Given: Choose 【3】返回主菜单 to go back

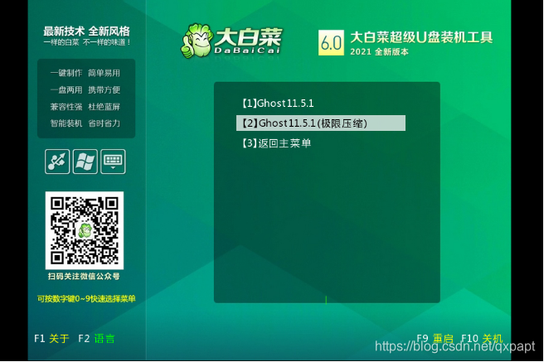Looking at the screenshot, I should point(276,143).
